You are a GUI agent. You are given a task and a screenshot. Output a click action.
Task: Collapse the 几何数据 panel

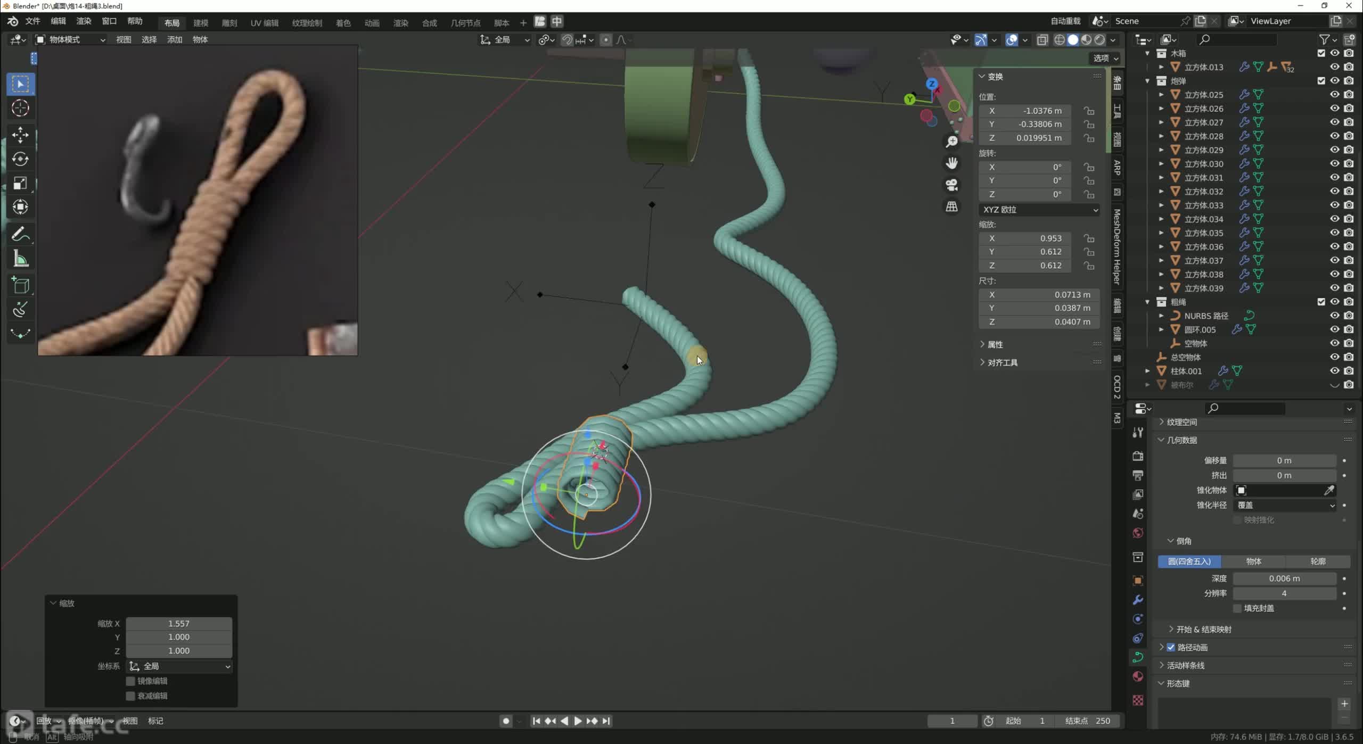(x=1181, y=440)
